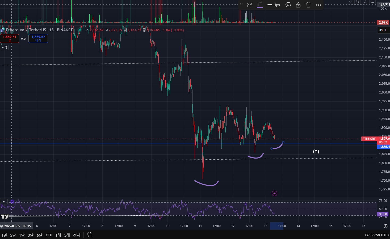Select the 전체 (all) date range
The height and width of the screenshot is (239, 390).
pos(77,235)
